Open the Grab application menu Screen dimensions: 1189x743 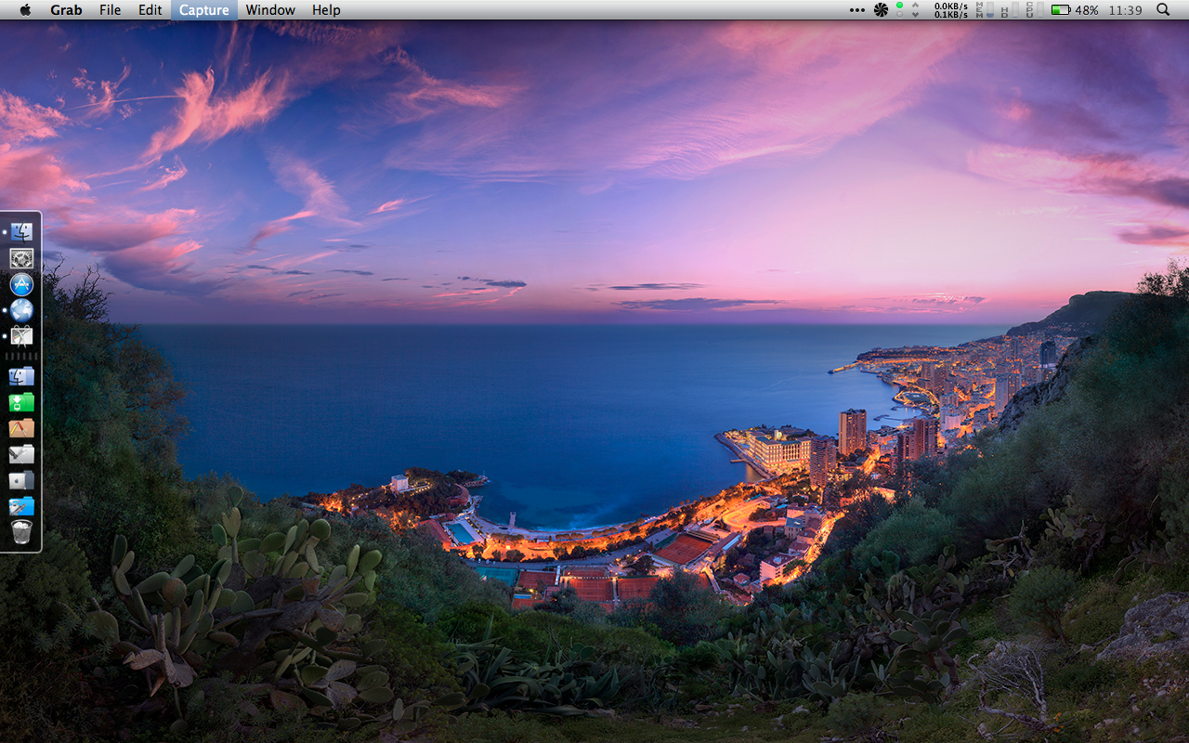coord(66,10)
